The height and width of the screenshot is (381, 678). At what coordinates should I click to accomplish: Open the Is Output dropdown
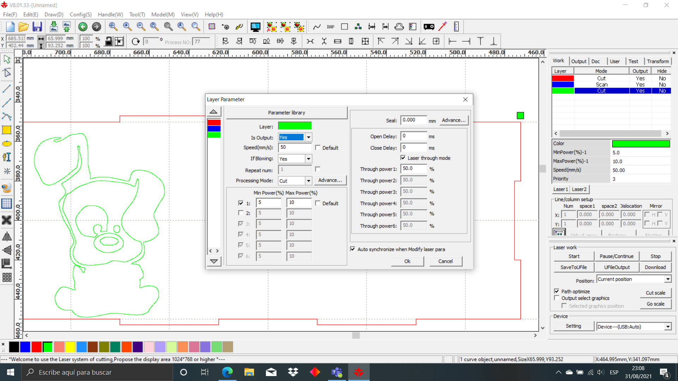click(309, 137)
